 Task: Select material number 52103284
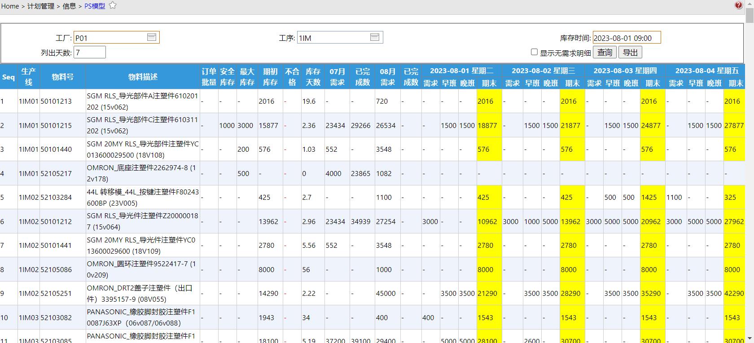pos(56,197)
